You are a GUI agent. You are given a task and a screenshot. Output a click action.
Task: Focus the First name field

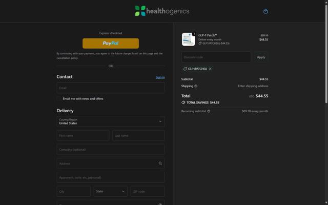tap(83, 135)
